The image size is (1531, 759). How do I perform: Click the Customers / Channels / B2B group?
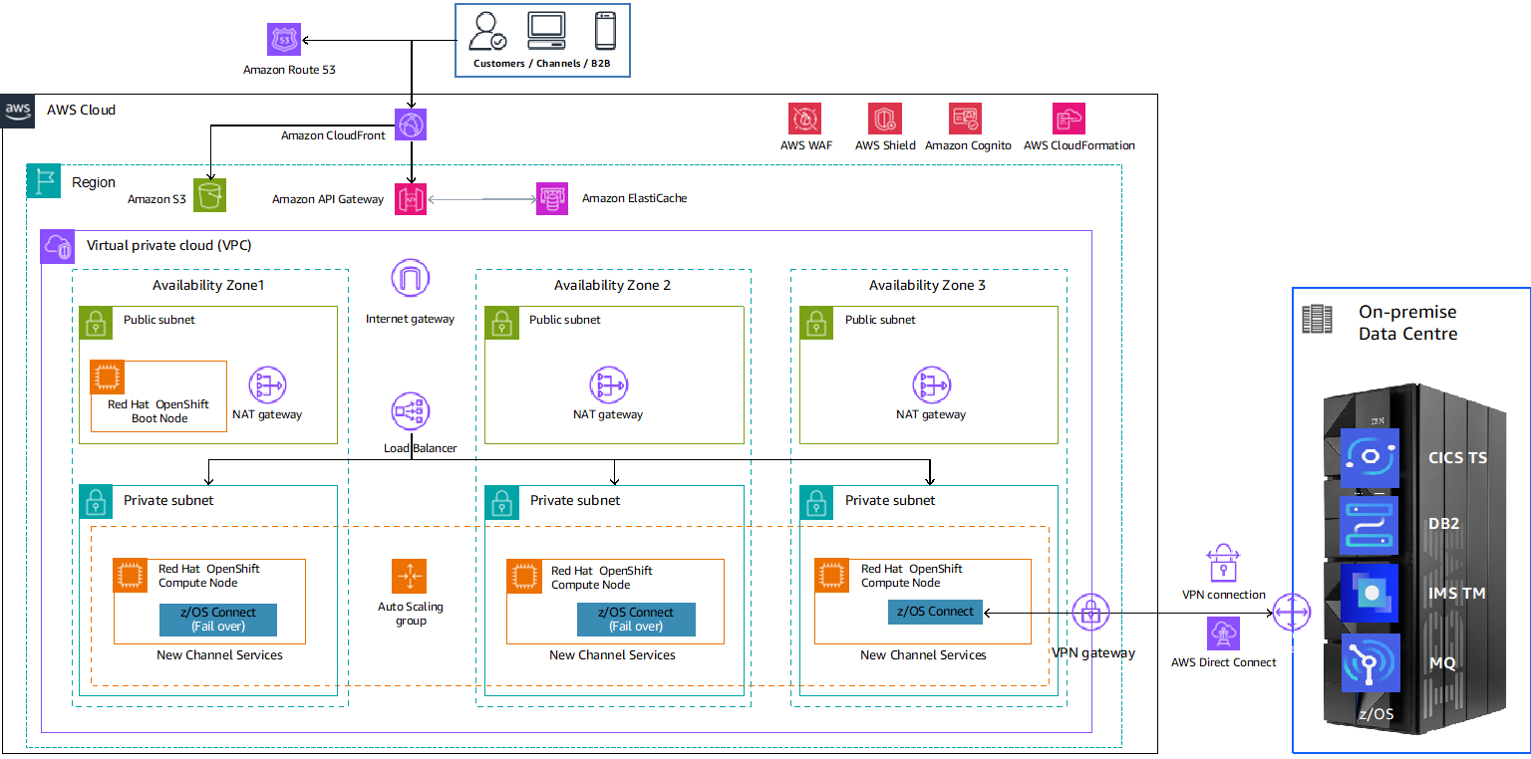tap(542, 38)
